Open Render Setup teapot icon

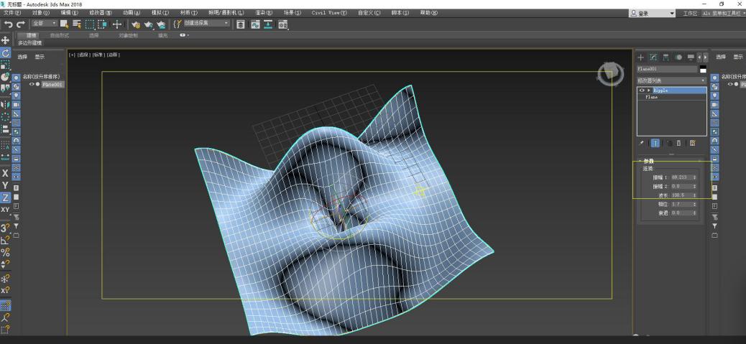tap(136, 24)
